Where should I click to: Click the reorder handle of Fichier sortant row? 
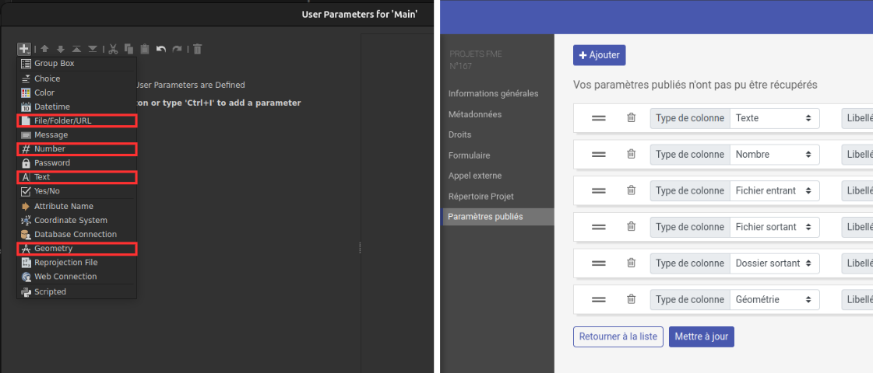pyautogui.click(x=599, y=227)
